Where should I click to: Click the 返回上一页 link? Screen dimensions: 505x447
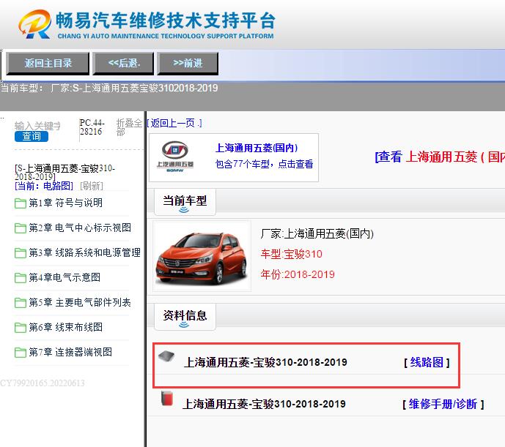click(x=174, y=123)
